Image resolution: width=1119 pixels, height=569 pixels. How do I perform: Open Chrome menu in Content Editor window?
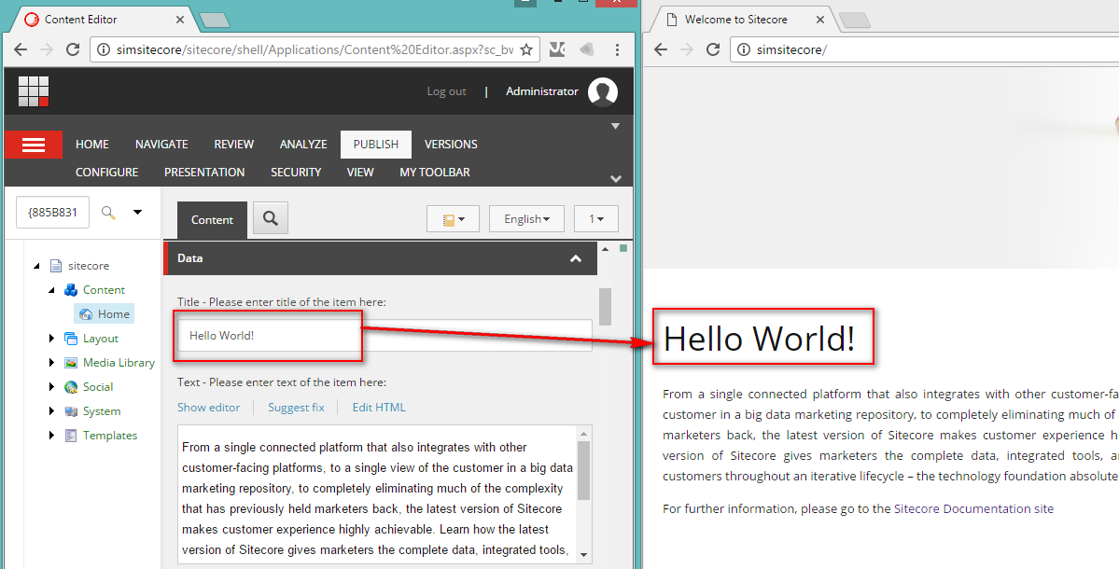(x=617, y=49)
